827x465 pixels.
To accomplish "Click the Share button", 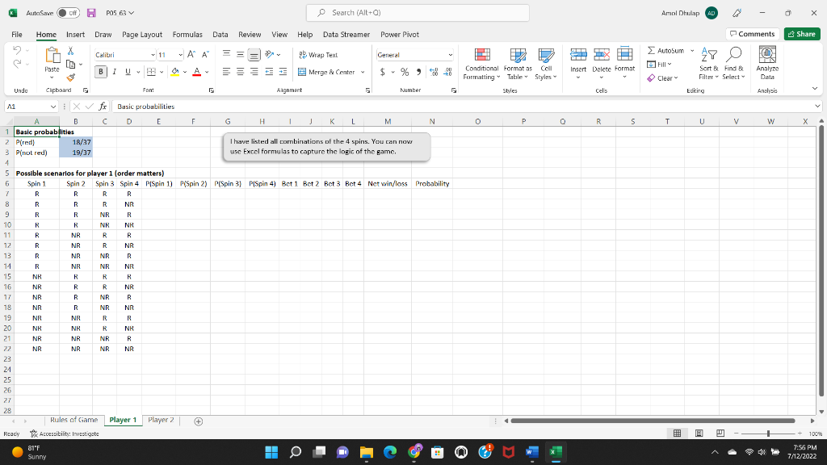I will [802, 34].
